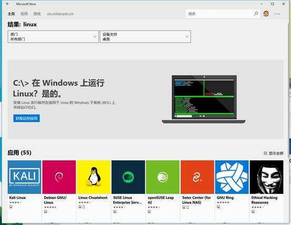Go back using the back arrow
This screenshot has width=291, height=225.
7,4
